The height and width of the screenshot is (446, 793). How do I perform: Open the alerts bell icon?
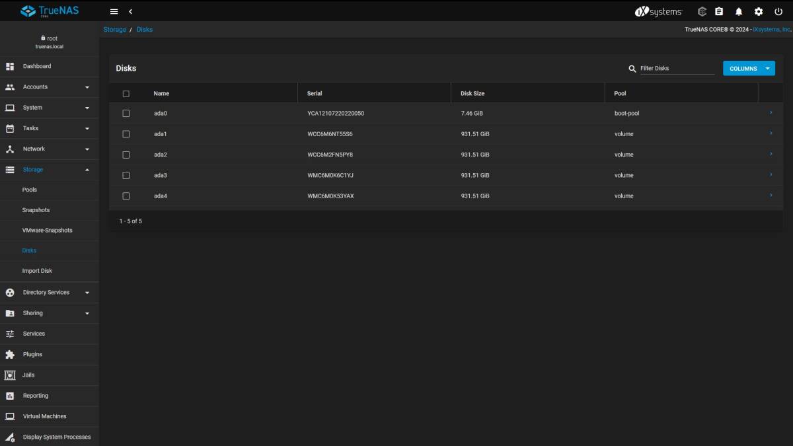click(739, 12)
